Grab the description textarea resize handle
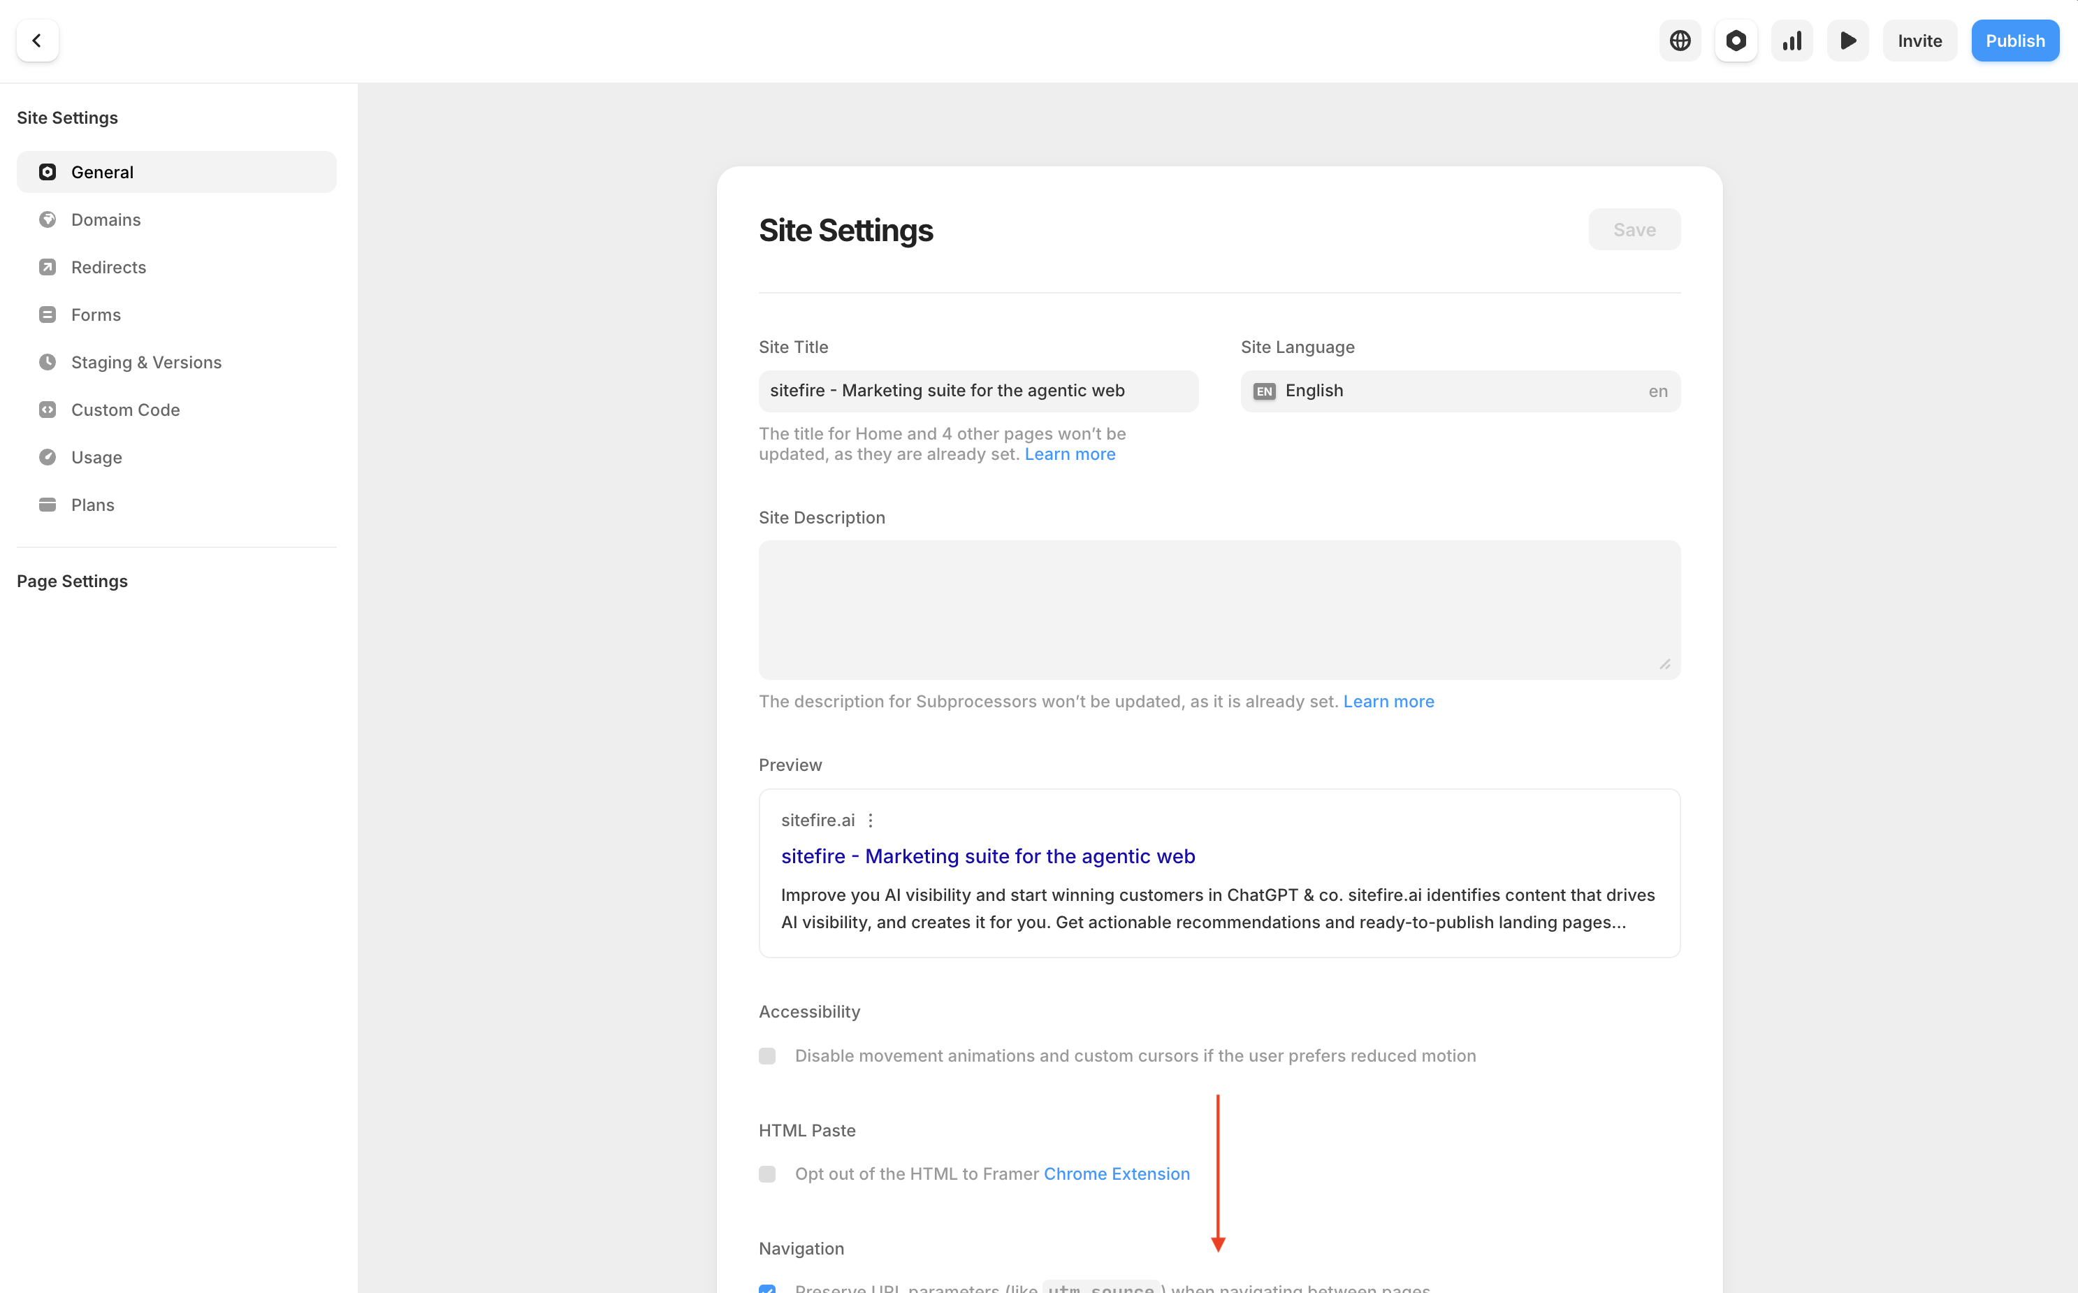Screen dimensions: 2078x1293 coord(1664,665)
